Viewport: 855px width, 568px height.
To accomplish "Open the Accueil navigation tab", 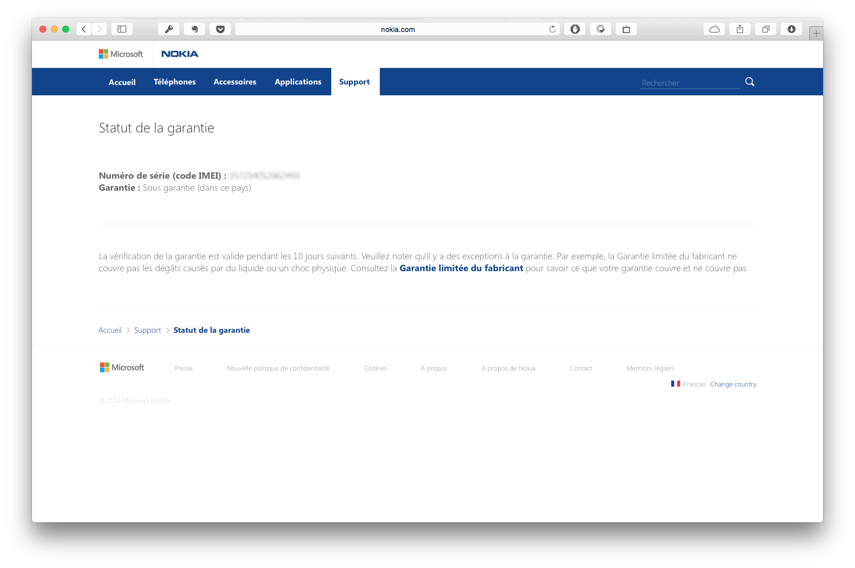I will (x=122, y=82).
